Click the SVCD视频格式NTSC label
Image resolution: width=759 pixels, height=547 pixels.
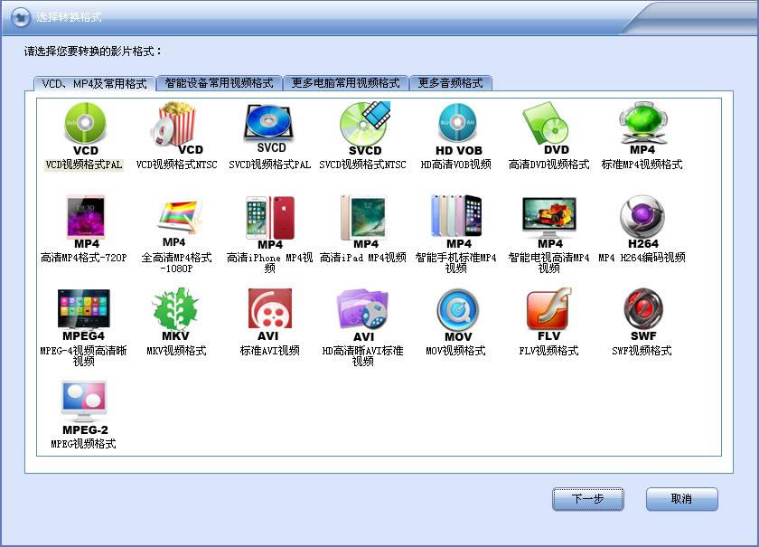tap(362, 165)
